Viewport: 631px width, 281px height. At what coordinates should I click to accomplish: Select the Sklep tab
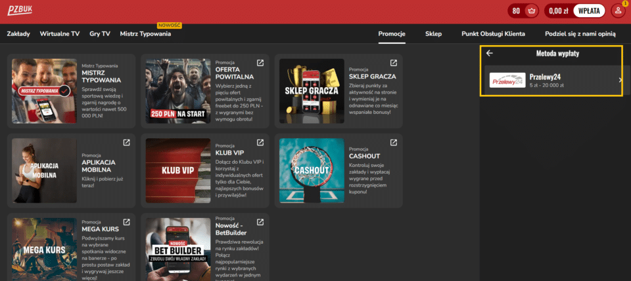[x=433, y=34]
